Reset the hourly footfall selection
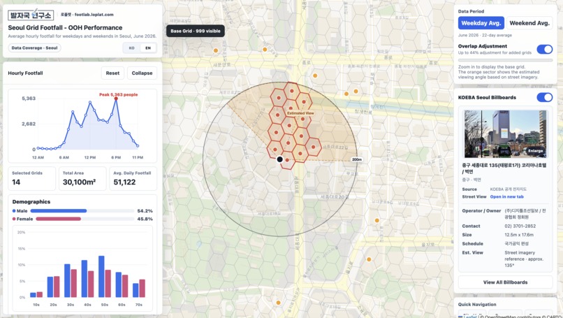This screenshot has height=318, width=563. (x=112, y=73)
